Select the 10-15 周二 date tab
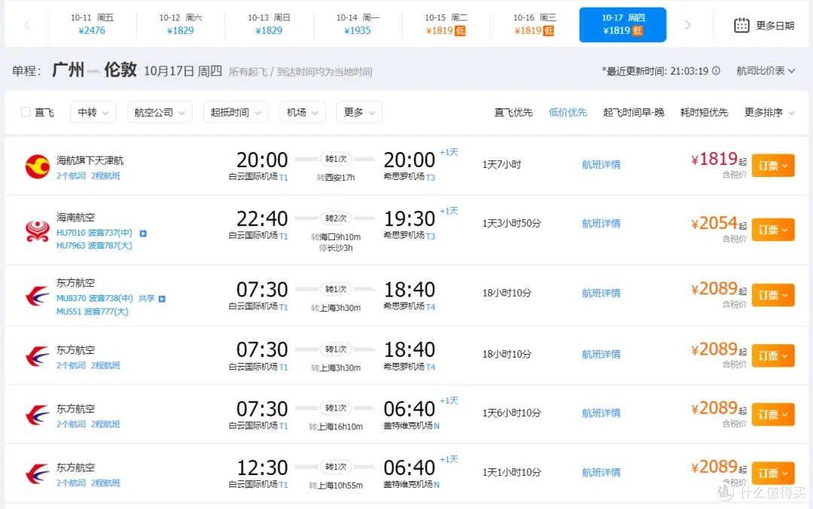The width and height of the screenshot is (813, 509). 446,24
